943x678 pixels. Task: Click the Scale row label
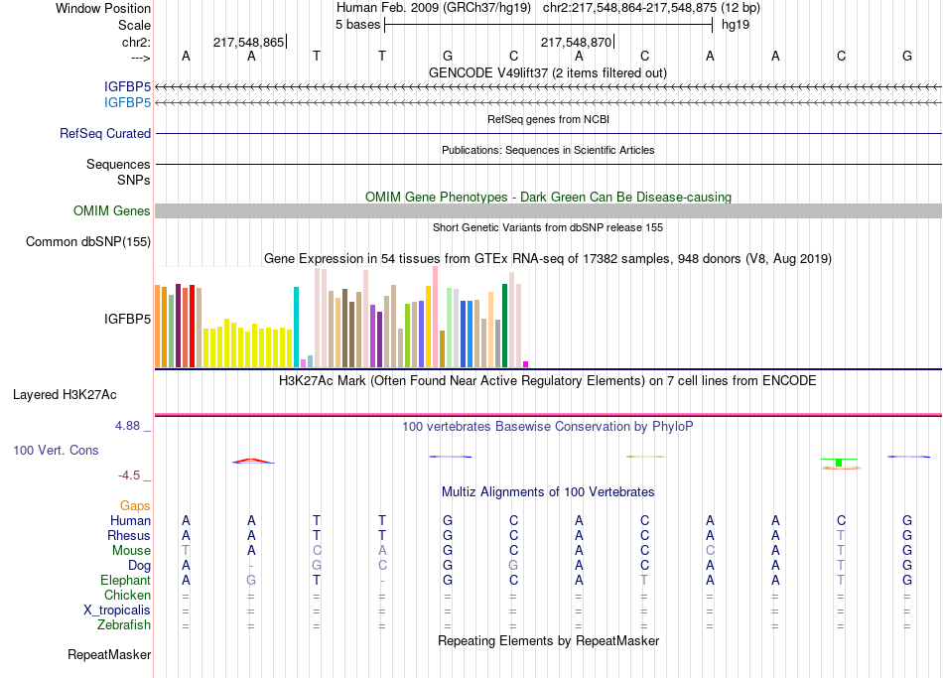coord(134,25)
